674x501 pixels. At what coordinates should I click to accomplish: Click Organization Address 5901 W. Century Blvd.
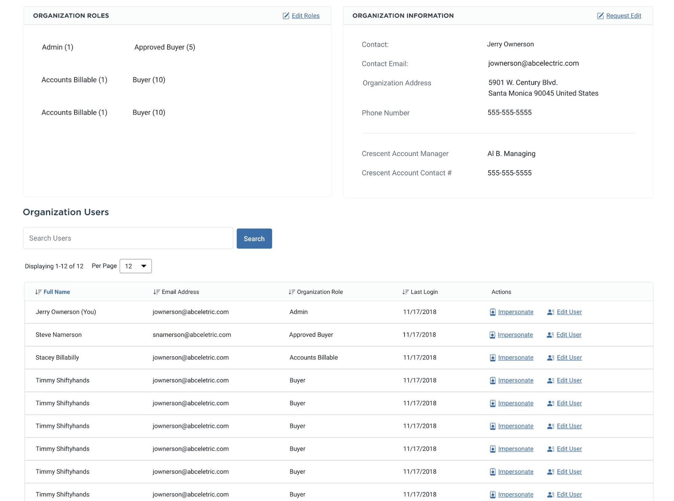point(523,82)
